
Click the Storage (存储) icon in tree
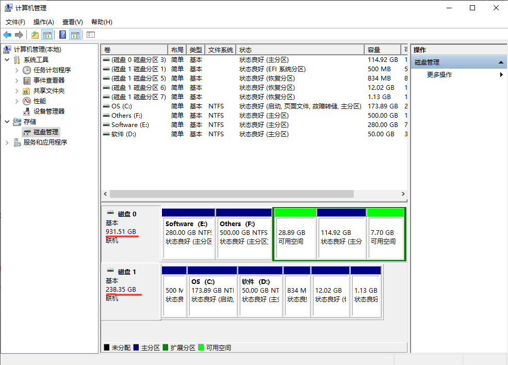click(x=17, y=122)
